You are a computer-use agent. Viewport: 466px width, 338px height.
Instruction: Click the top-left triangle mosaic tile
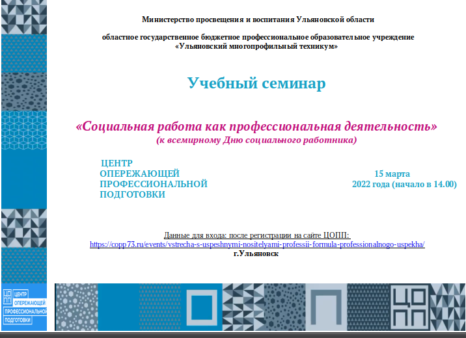pyautogui.click(x=23, y=17)
